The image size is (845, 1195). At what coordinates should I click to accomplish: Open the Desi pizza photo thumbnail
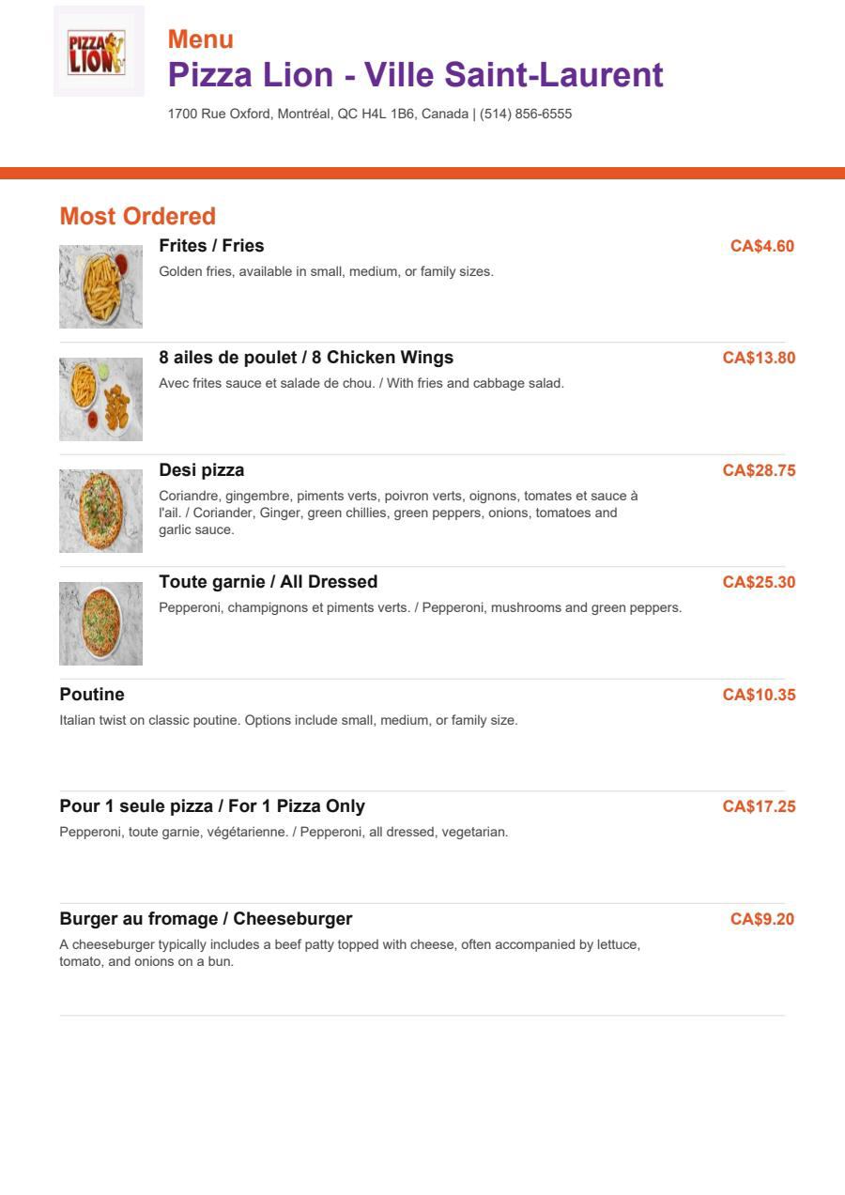point(100,511)
